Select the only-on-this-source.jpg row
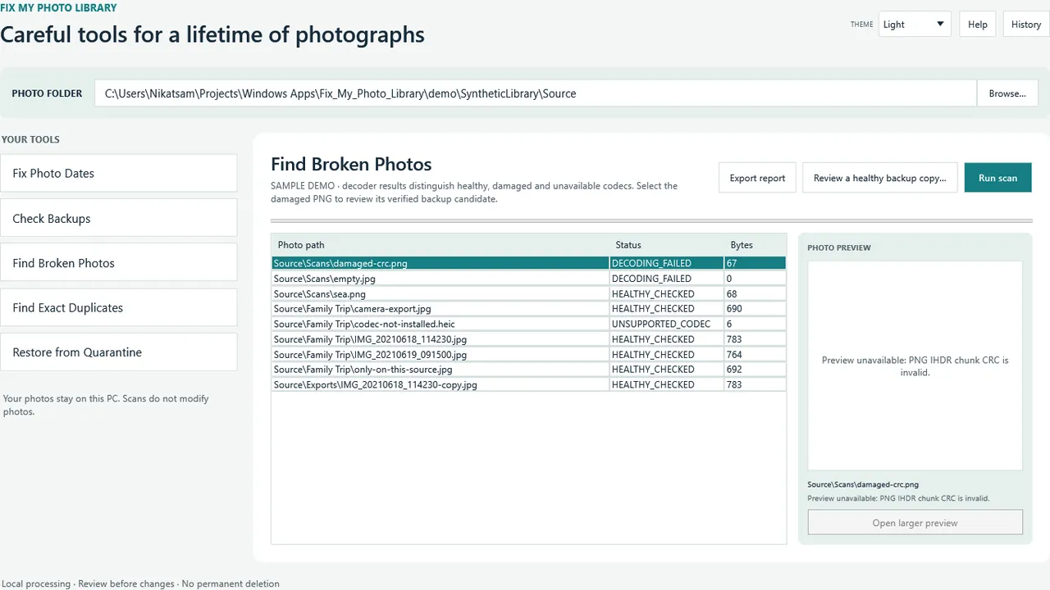Viewport: 1050px width, 590px height. pos(529,370)
